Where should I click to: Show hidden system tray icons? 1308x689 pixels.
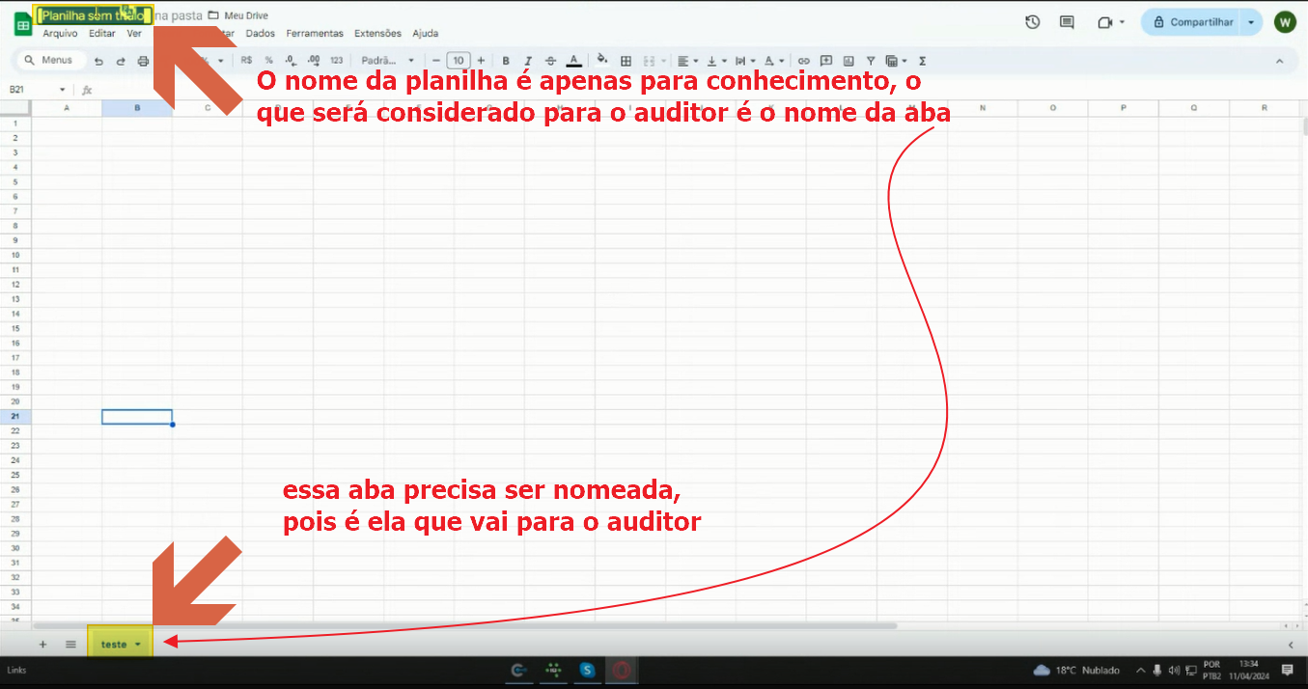(1142, 670)
